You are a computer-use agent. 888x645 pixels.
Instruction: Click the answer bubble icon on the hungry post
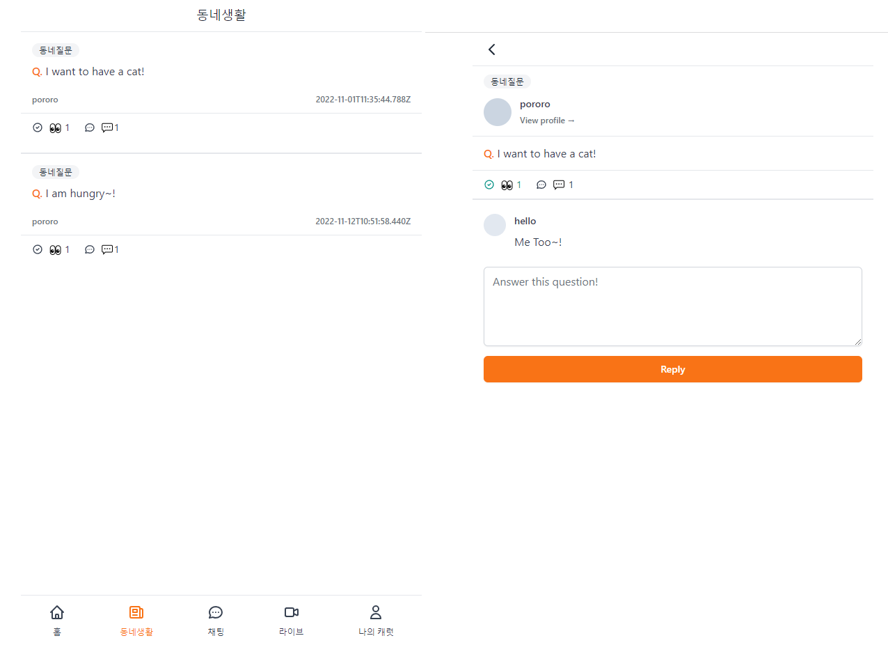pos(90,249)
